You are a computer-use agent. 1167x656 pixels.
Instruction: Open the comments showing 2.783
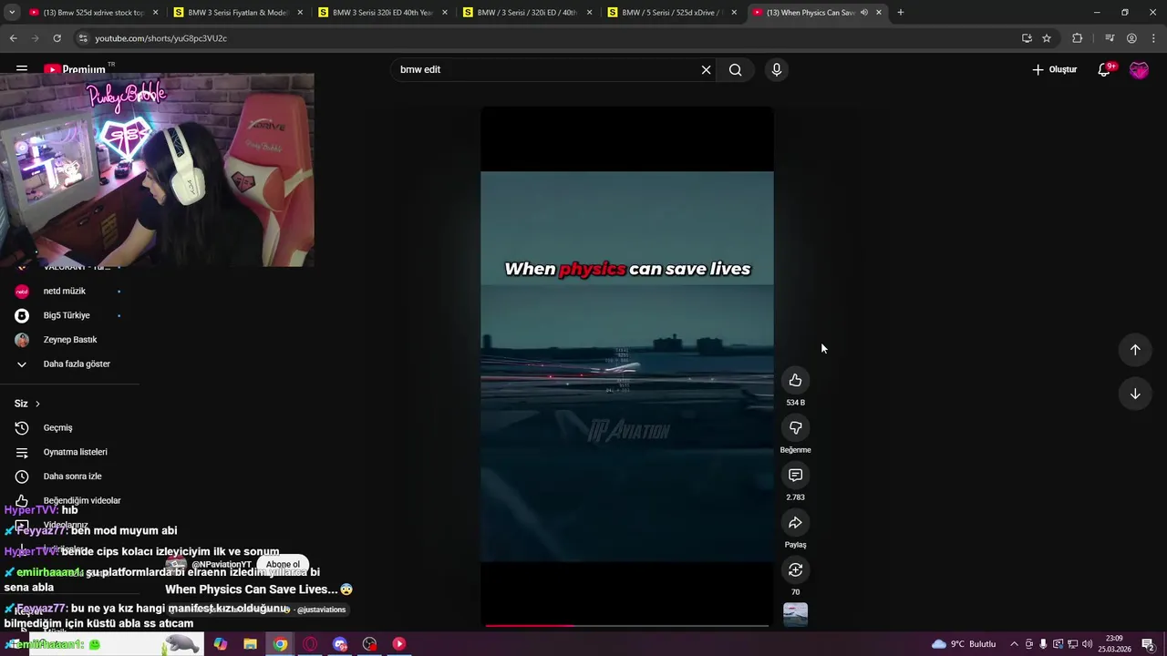[795, 475]
